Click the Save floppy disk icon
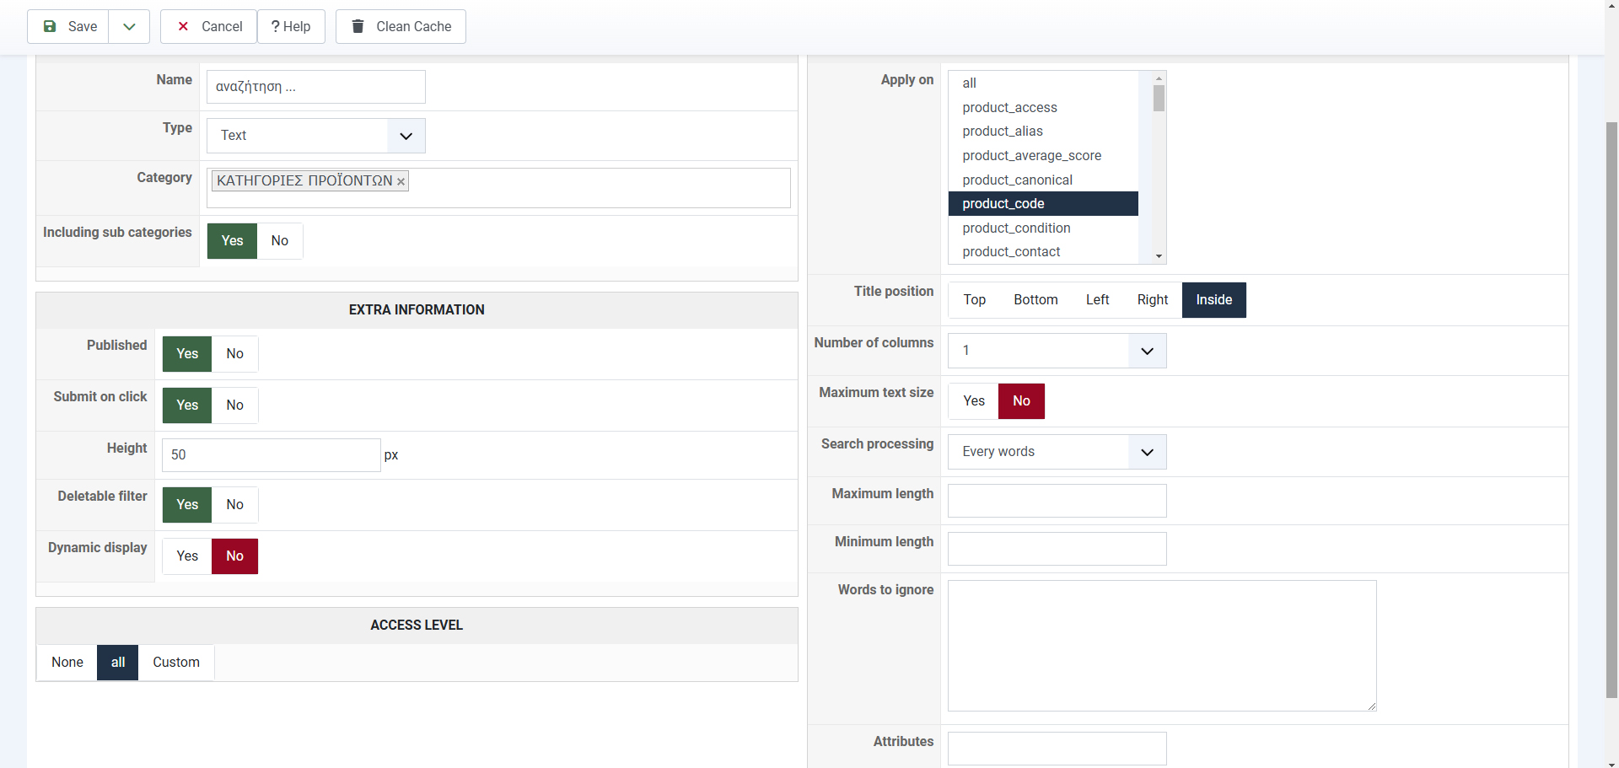1619x768 pixels. [x=50, y=27]
